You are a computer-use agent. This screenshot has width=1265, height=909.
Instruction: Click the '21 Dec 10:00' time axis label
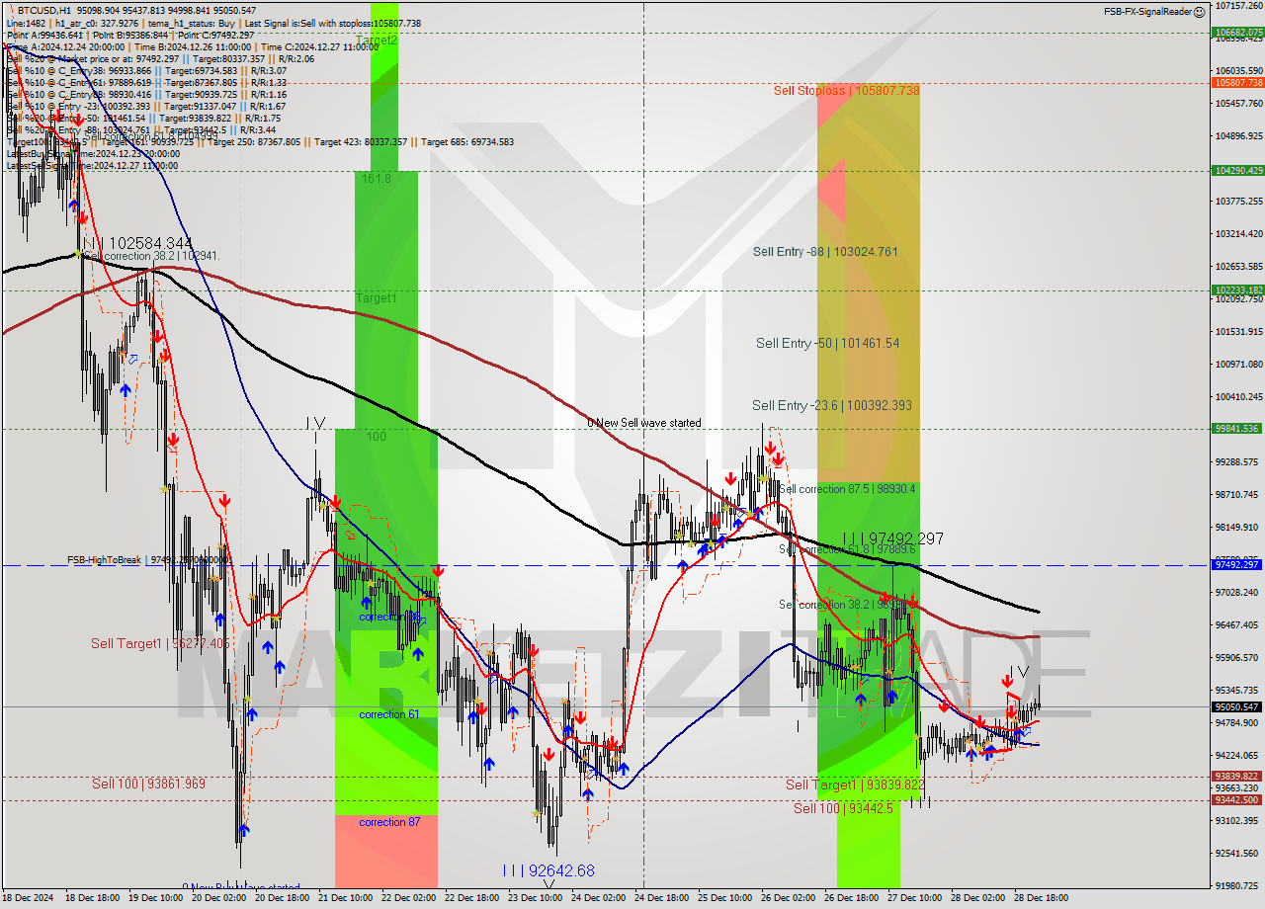point(346,898)
